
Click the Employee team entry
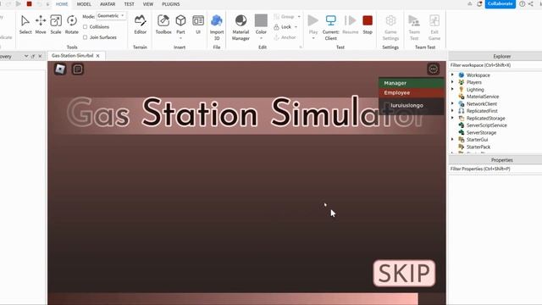point(411,92)
